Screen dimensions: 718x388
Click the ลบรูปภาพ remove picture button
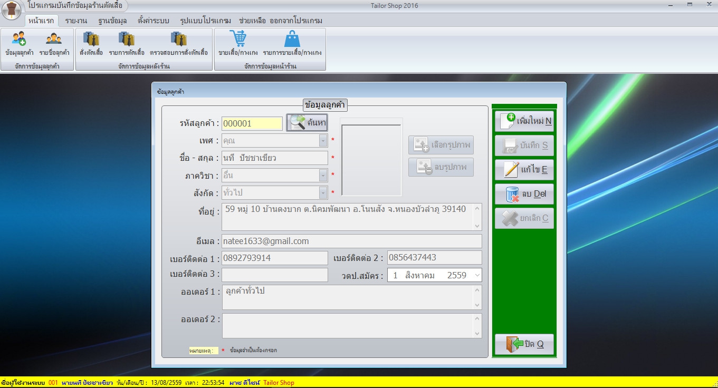pyautogui.click(x=441, y=167)
